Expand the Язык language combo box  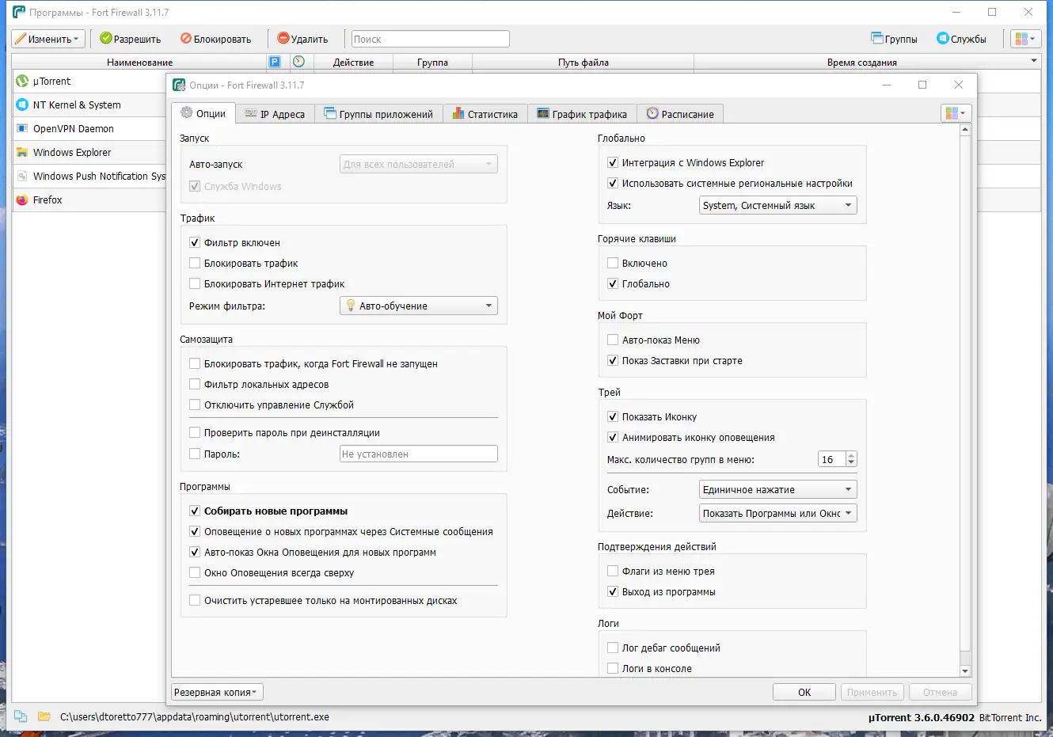click(778, 205)
